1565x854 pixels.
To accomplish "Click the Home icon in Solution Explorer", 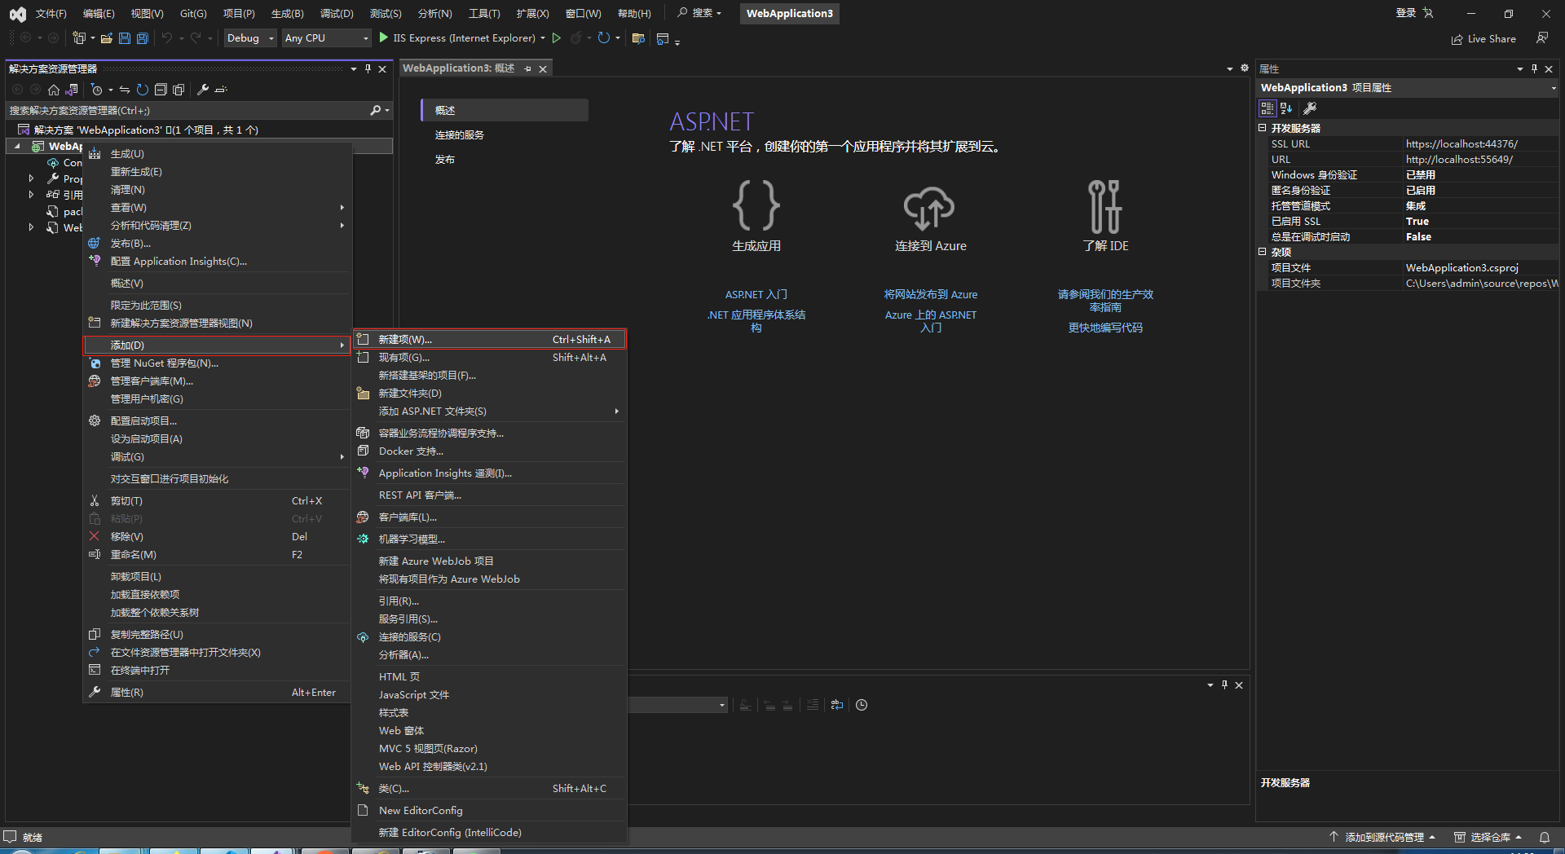I will click(54, 90).
